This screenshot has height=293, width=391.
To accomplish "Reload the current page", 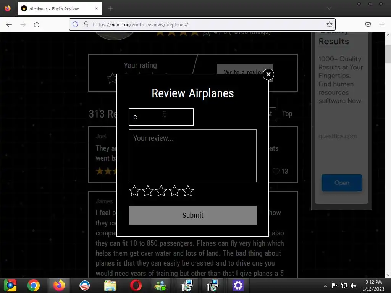I will coord(37,24).
